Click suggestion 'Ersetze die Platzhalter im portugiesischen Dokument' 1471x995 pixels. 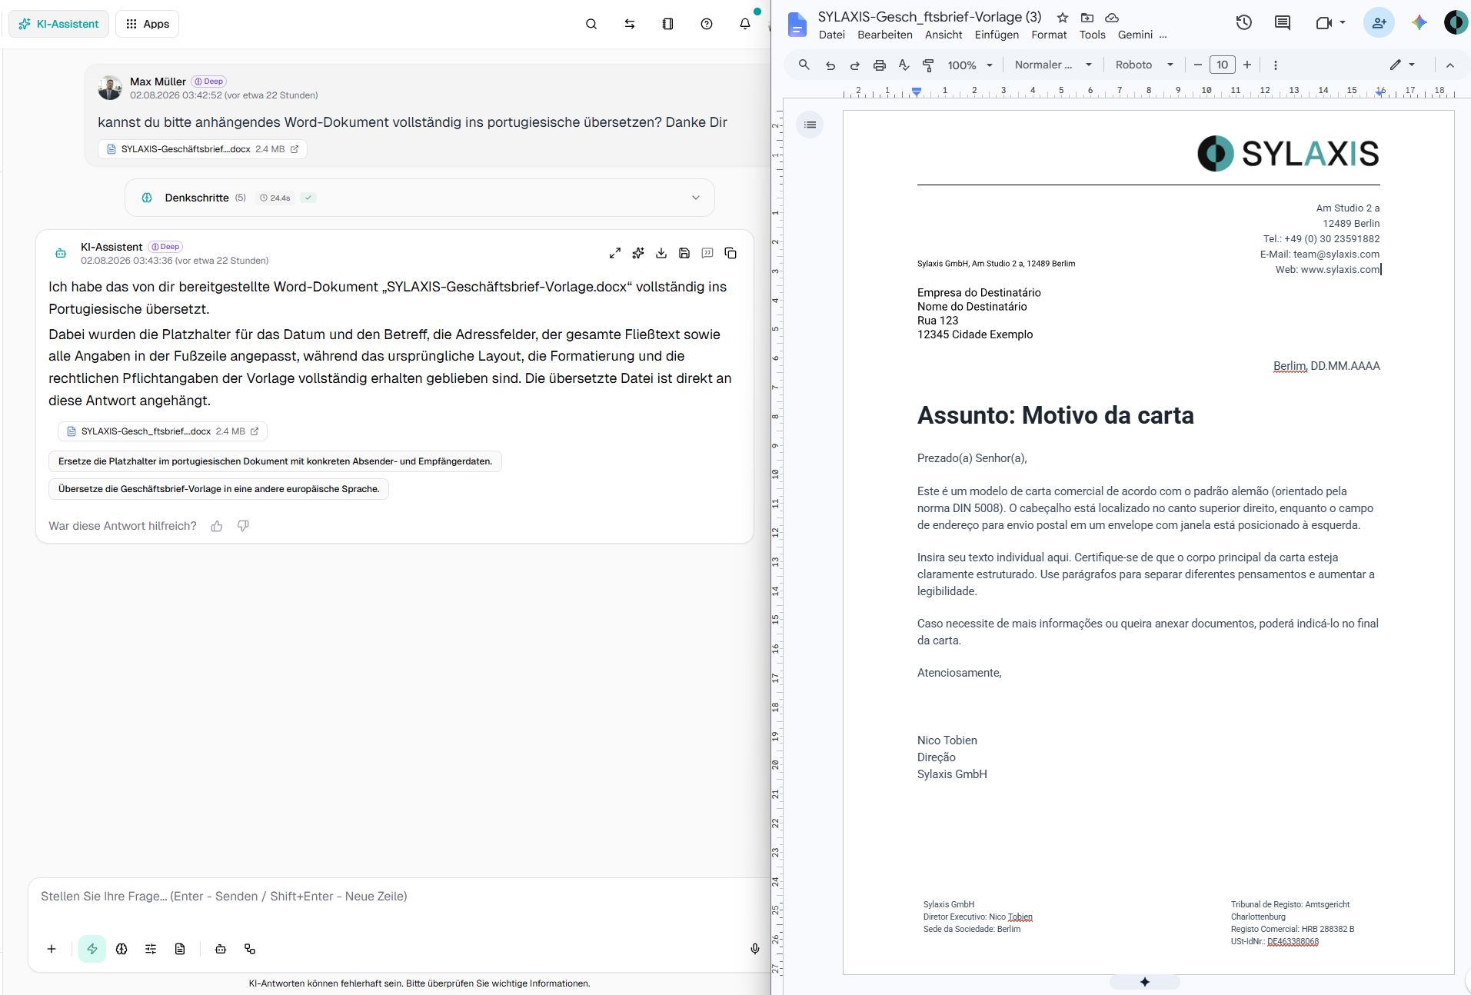pyautogui.click(x=275, y=461)
